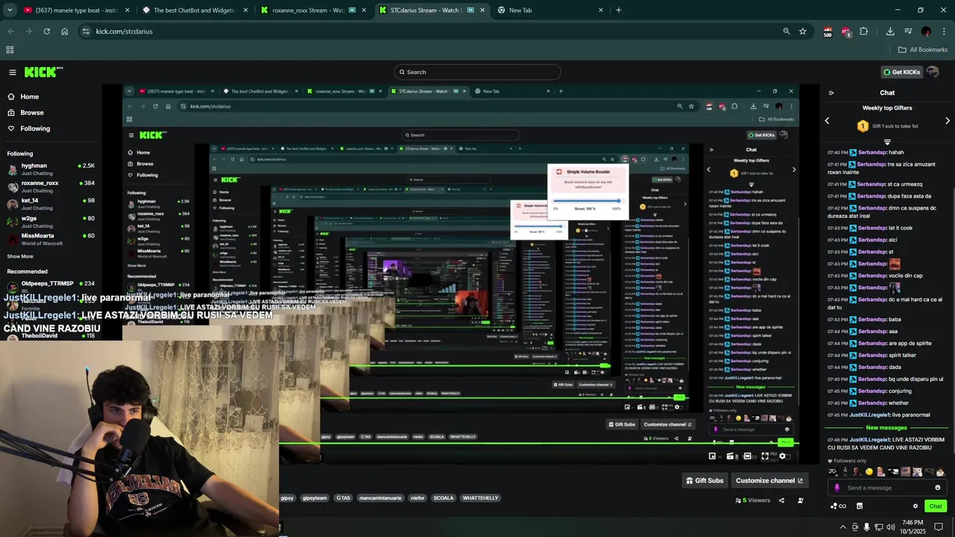955x537 pixels.
Task: Click the Get KICKs button
Action: point(901,72)
